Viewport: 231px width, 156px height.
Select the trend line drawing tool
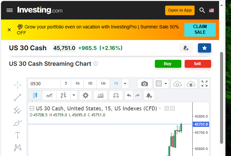coord(18,97)
